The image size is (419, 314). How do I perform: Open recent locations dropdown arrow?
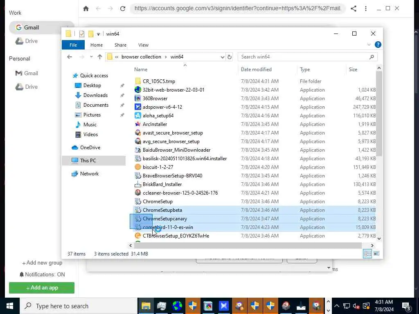tap(91, 57)
